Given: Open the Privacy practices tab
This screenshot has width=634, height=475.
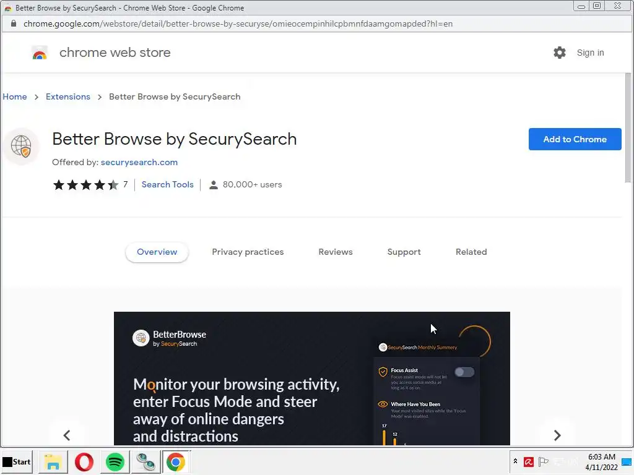Looking at the screenshot, I should point(248,252).
